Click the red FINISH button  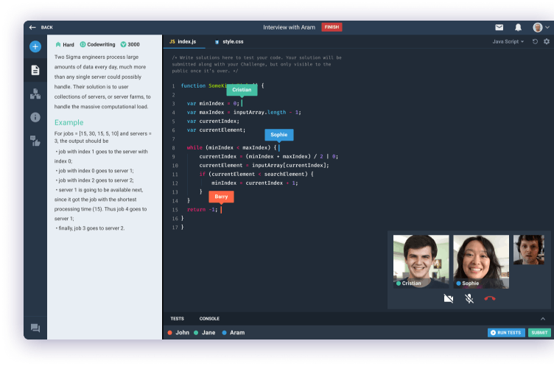click(x=332, y=27)
